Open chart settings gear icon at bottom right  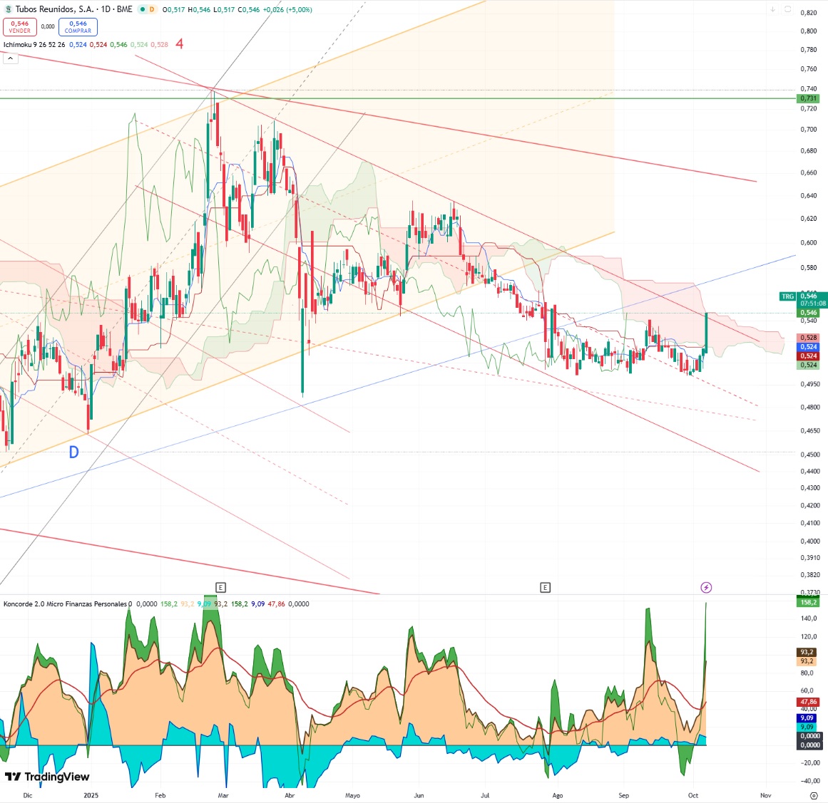814,796
